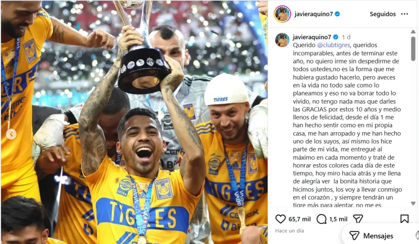This screenshot has width=419, height=244.
Task: Open the Mensajes paper plane icon
Action: pyautogui.click(x=354, y=235)
